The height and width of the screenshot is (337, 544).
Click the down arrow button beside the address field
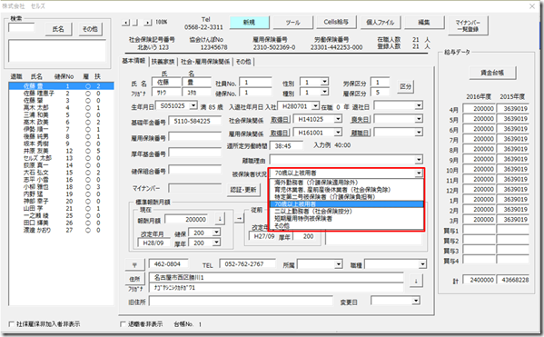pyautogui.click(x=416, y=281)
